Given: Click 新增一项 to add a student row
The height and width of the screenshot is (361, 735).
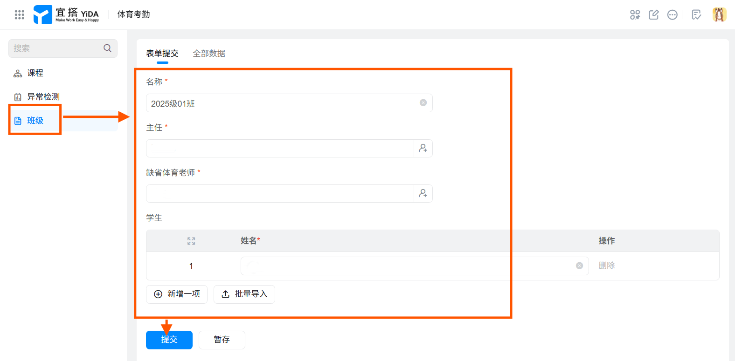Looking at the screenshot, I should pyautogui.click(x=177, y=294).
